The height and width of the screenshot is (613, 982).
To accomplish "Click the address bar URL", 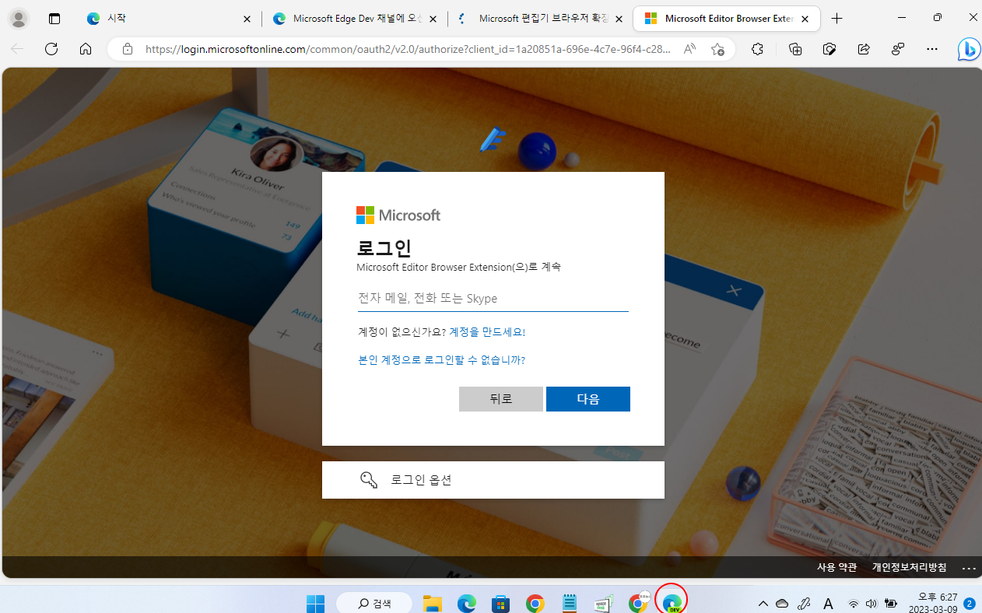I will (x=408, y=49).
